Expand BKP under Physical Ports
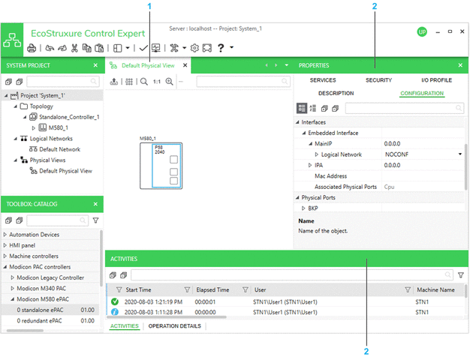The height and width of the screenshot is (357, 470). click(x=303, y=208)
